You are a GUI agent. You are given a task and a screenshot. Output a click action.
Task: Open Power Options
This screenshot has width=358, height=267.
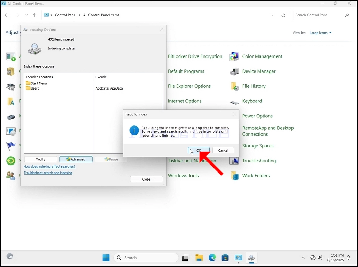(257, 116)
